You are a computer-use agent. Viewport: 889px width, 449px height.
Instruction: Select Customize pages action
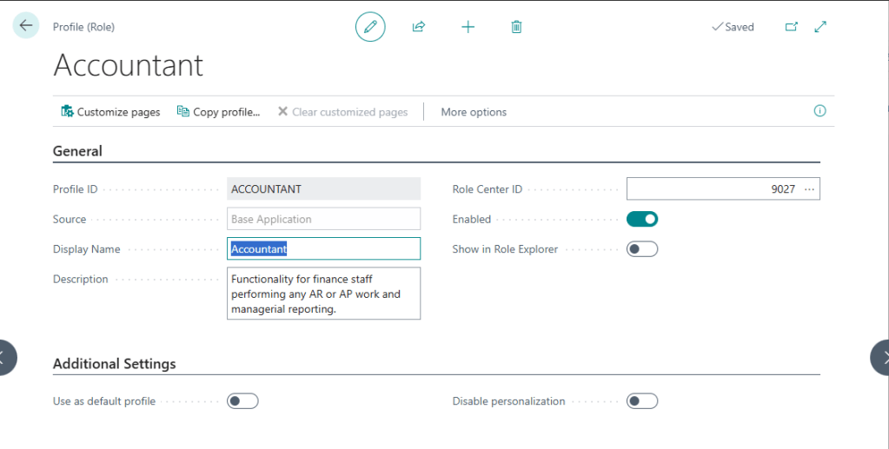[110, 112]
